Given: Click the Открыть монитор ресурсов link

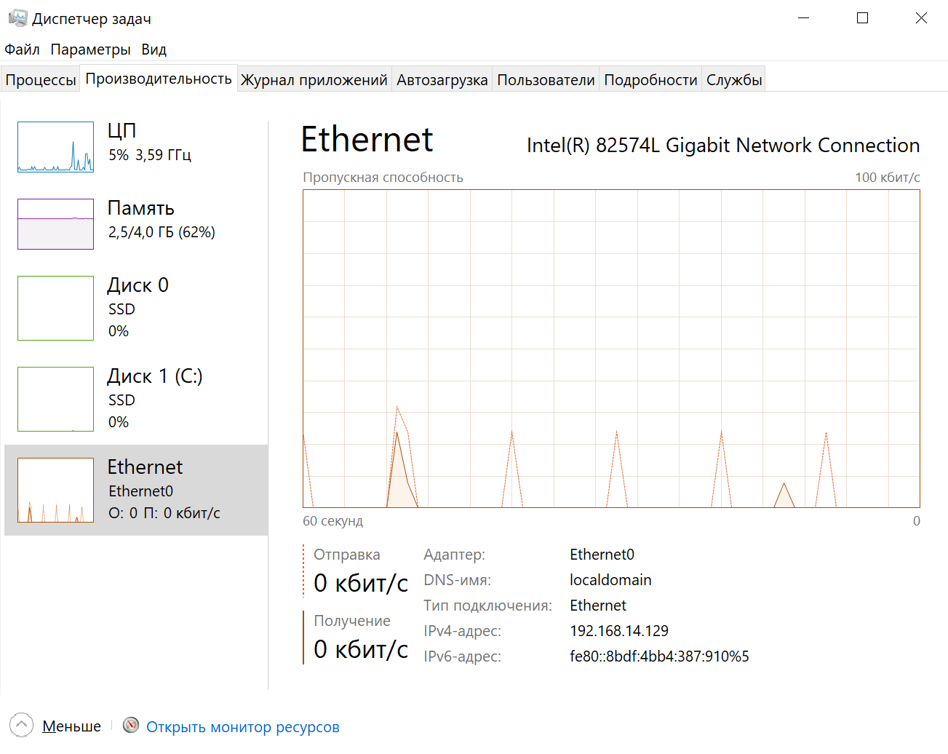Looking at the screenshot, I should point(243,727).
